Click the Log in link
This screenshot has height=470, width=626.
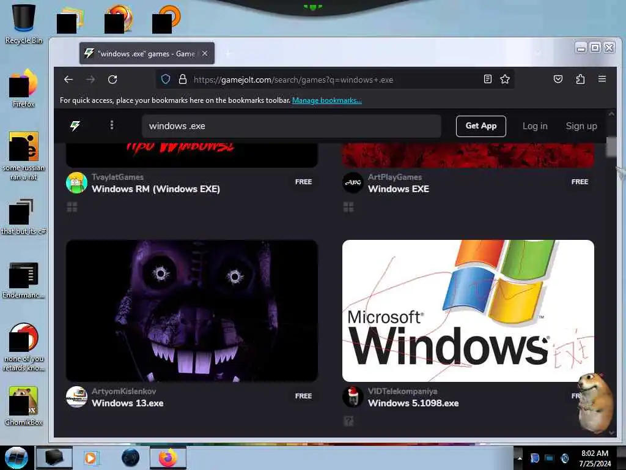pyautogui.click(x=535, y=126)
